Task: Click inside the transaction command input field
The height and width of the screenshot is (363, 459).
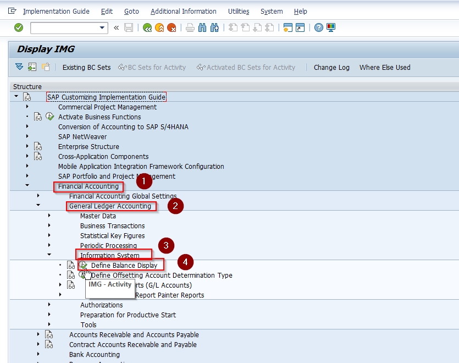Action: pyautogui.click(x=65, y=28)
